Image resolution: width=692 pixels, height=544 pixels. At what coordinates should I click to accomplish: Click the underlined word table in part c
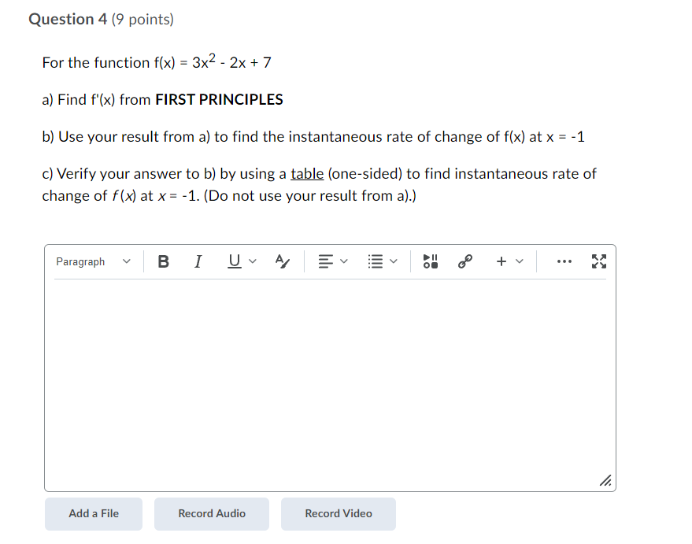click(x=305, y=173)
